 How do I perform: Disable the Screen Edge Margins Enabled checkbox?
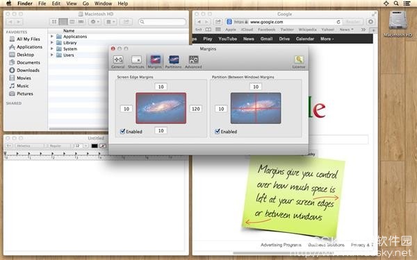pos(122,131)
